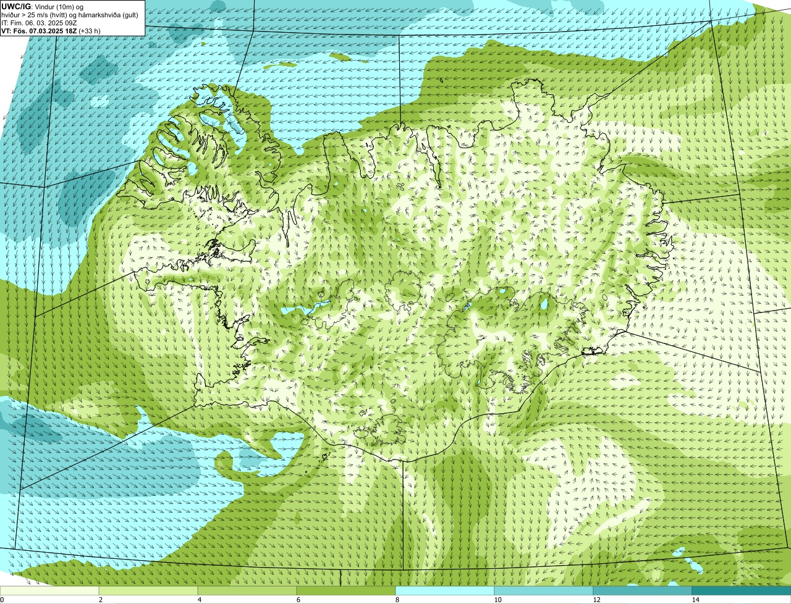This screenshot has height=604, width=791.
Task: Select the 10–12 m/s turquoise legend swatch
Action: tap(544, 590)
